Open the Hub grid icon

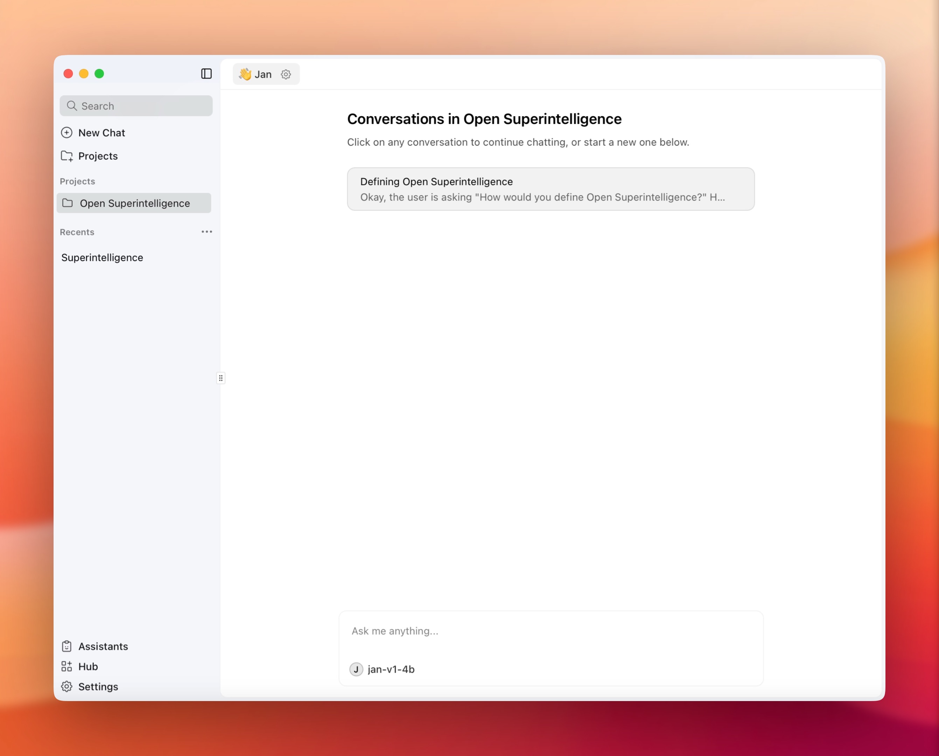pos(66,666)
